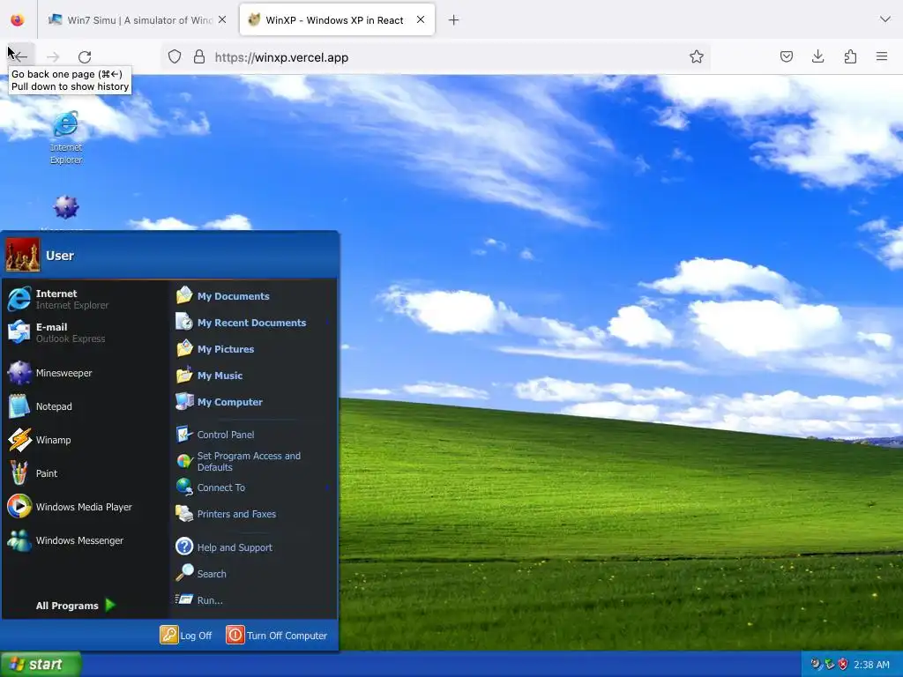
Task: Focus the URL address bar
Action: click(x=436, y=57)
